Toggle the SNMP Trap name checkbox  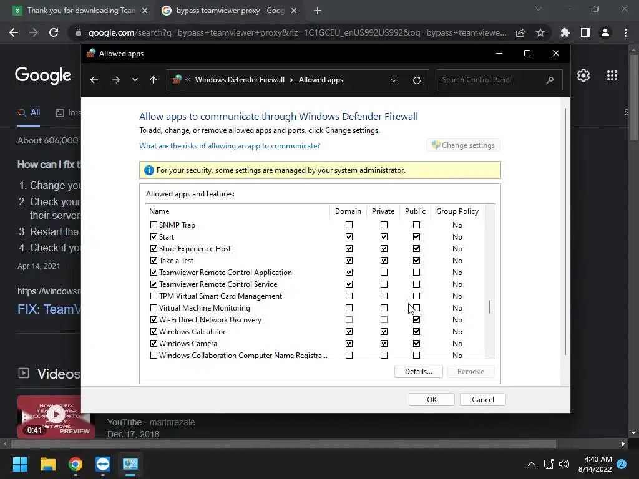[154, 225]
